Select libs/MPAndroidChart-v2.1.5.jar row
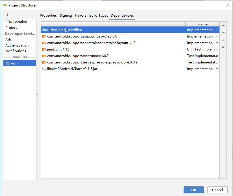Viewport: 233px width, 196px height. [x=130, y=69]
